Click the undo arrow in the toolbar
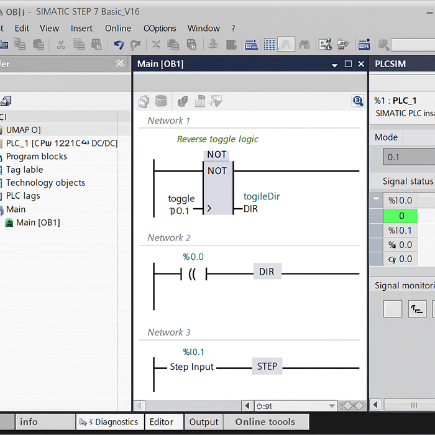Image resolution: width=435 pixels, height=435 pixels. pyautogui.click(x=118, y=45)
